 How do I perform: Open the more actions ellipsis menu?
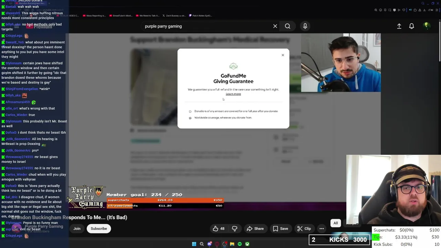point(321,229)
